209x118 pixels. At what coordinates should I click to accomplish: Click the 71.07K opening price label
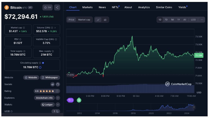(x=70, y=75)
